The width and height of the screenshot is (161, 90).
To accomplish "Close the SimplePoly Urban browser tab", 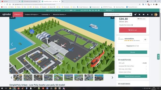I will [60, 1].
